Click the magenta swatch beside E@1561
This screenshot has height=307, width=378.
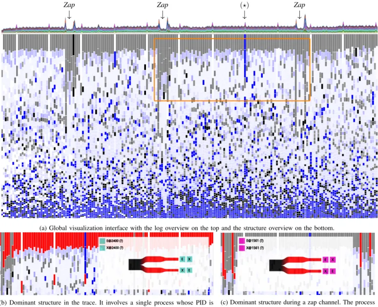coord(242,241)
